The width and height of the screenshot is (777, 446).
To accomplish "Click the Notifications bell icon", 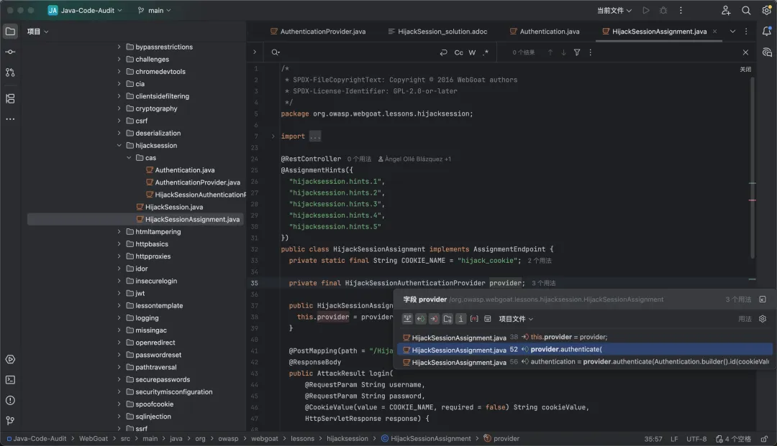I will point(767,32).
